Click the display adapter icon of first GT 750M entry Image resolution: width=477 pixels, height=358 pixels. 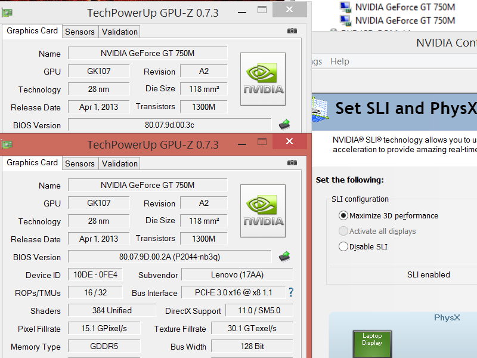pyautogui.click(x=345, y=7)
